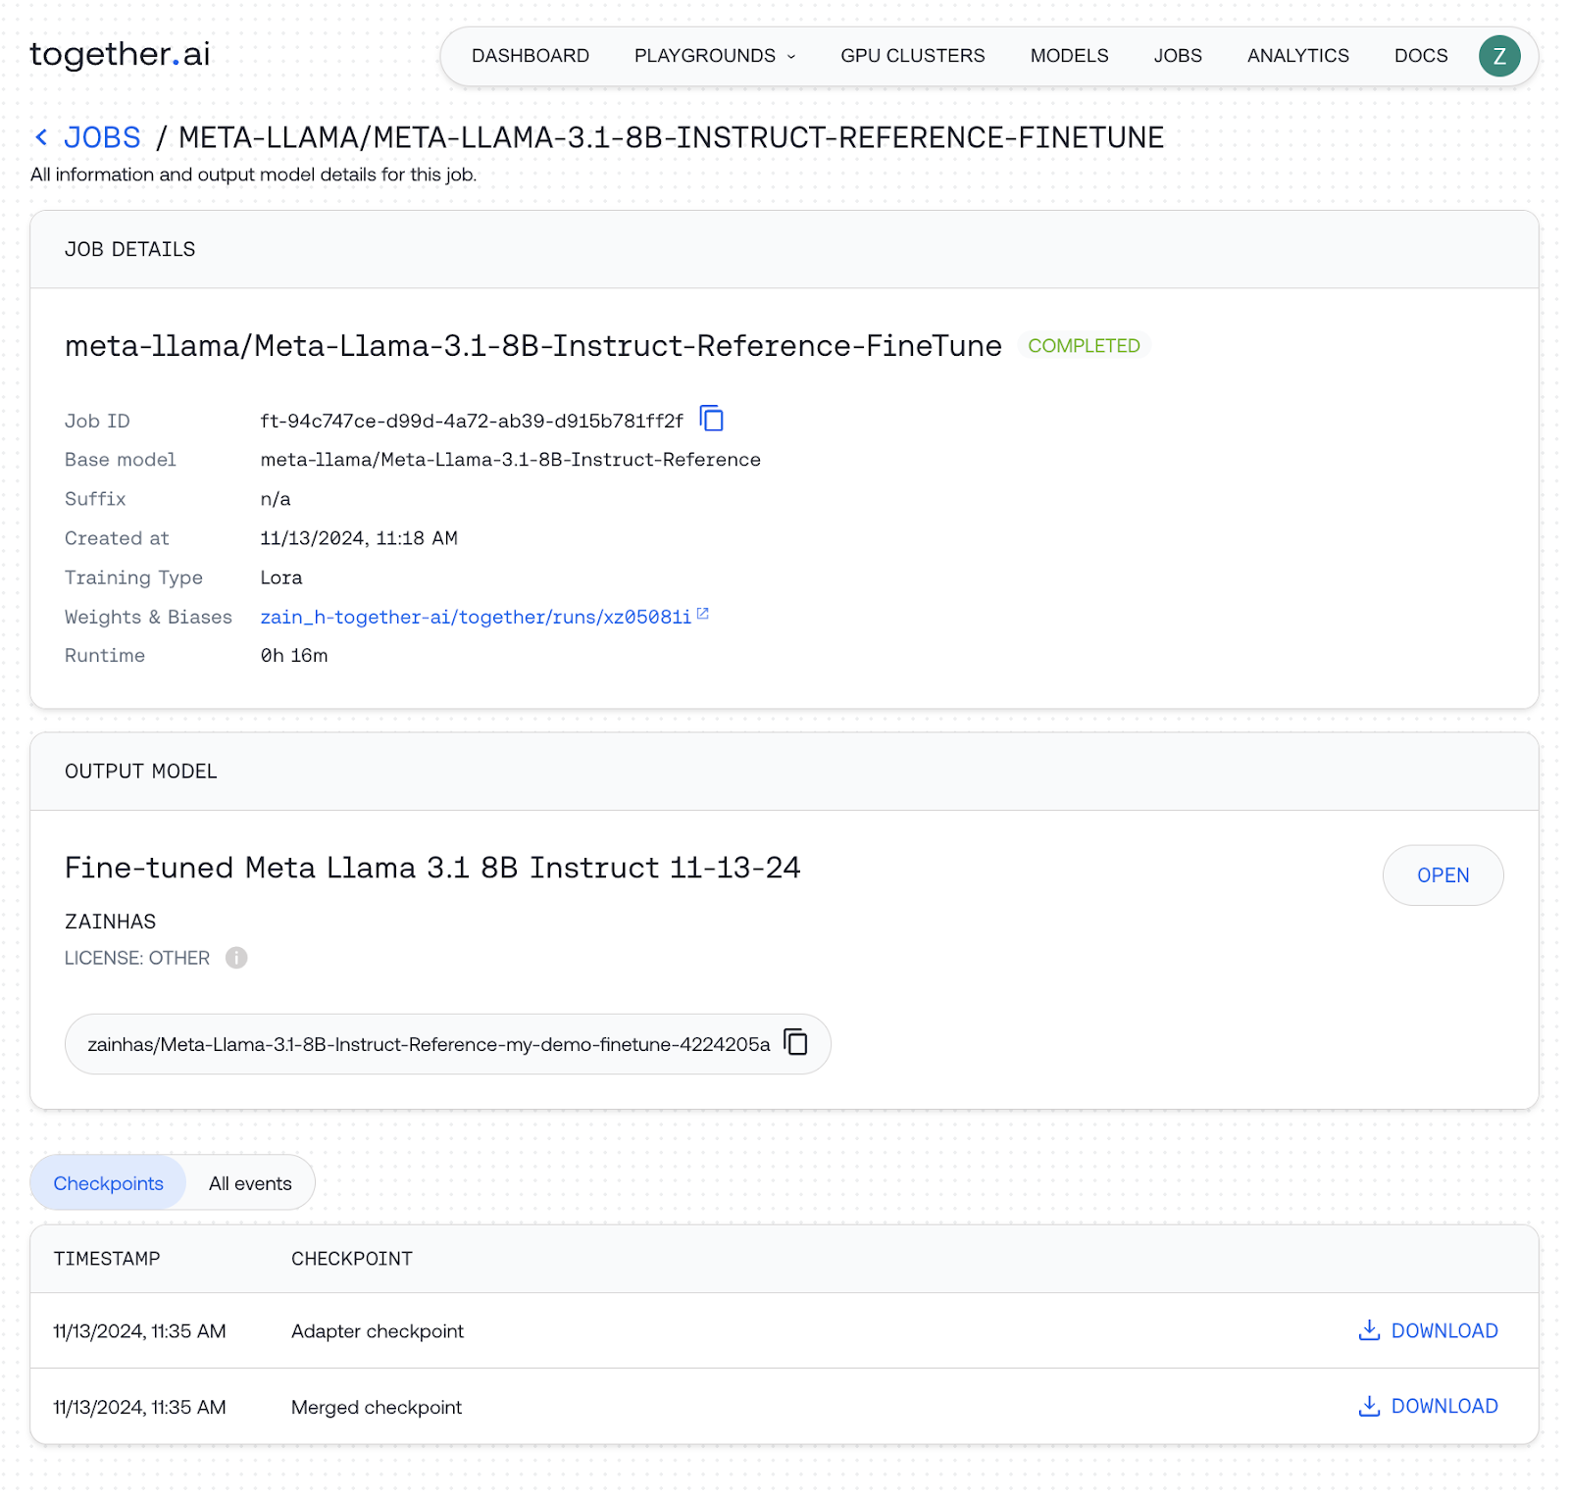Screen dimensions: 1569x1497
Task: Click the JOBS breadcrumb link
Action: tap(102, 137)
